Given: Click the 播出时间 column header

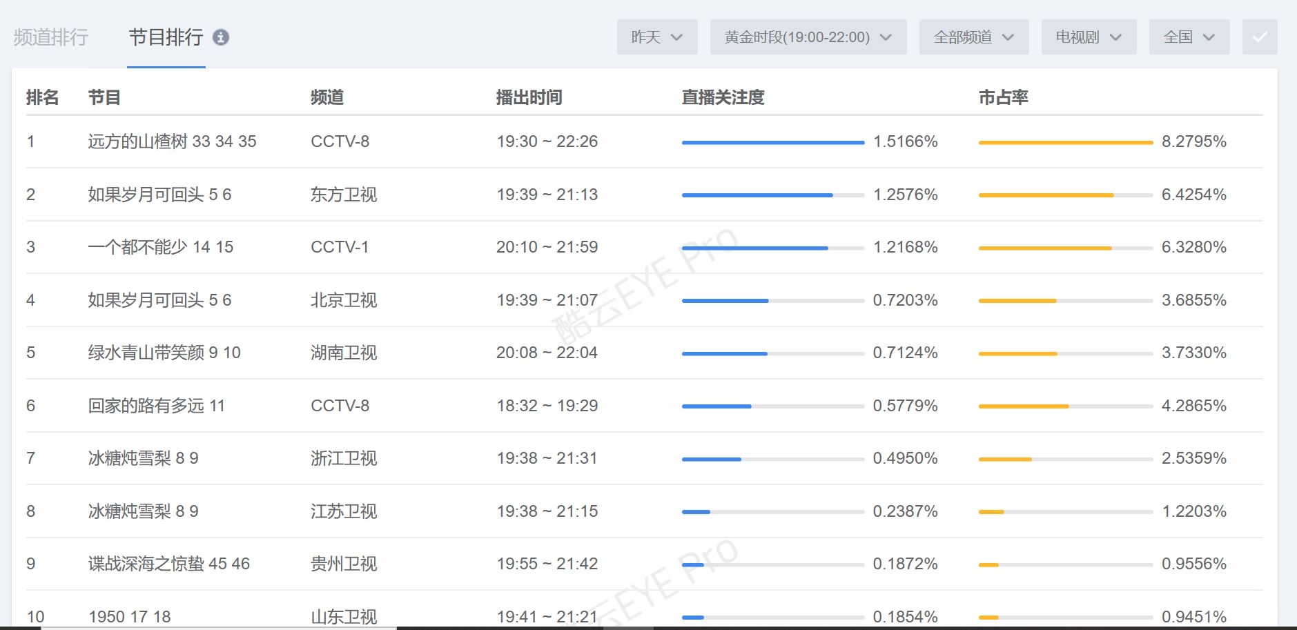Looking at the screenshot, I should [x=529, y=97].
